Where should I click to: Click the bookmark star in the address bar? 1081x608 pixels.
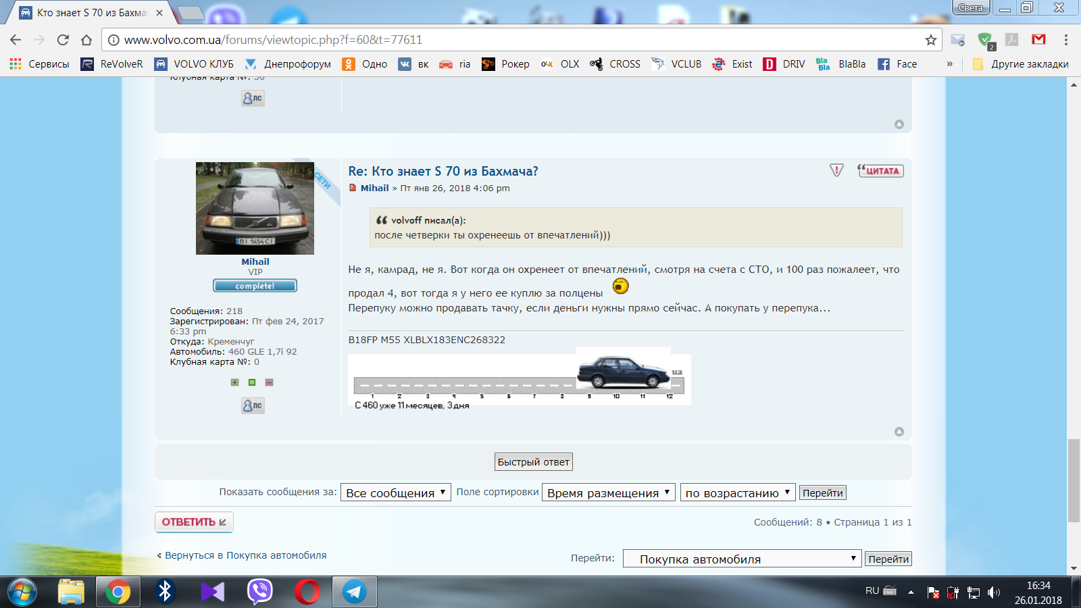tap(930, 40)
